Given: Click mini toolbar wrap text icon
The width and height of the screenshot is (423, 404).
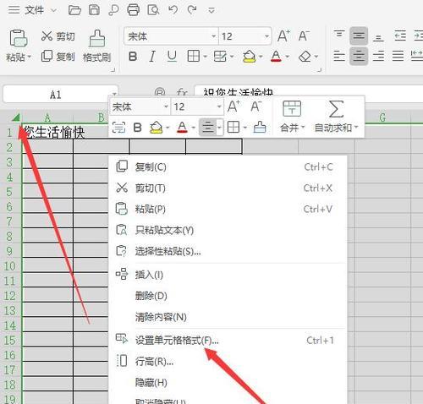Looking at the screenshot, I should click(118, 128).
